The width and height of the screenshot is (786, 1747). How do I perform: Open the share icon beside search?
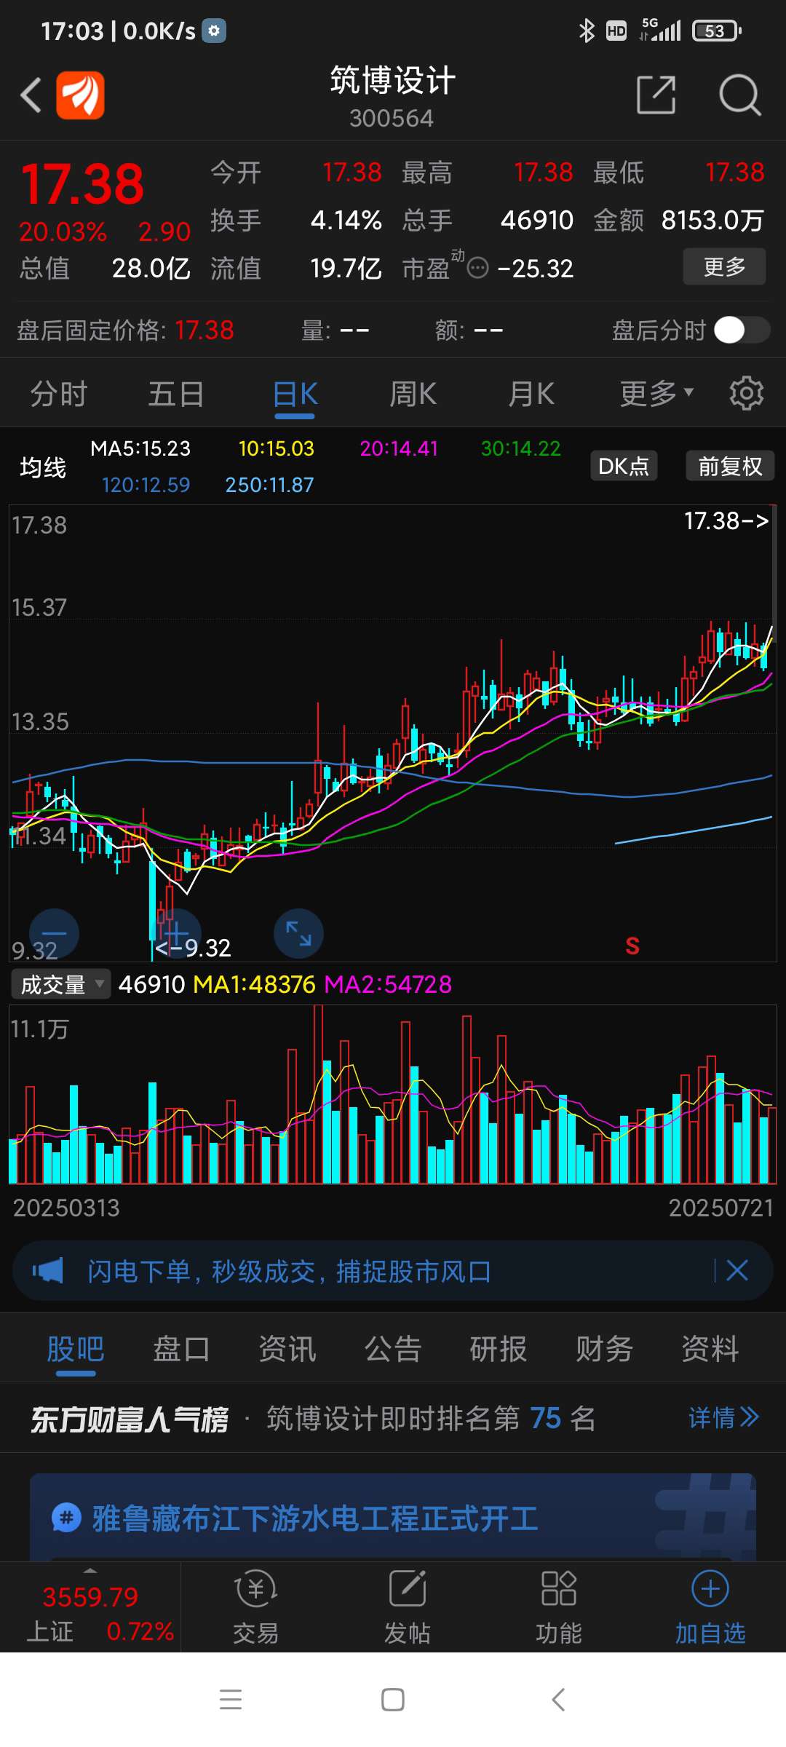pos(656,95)
